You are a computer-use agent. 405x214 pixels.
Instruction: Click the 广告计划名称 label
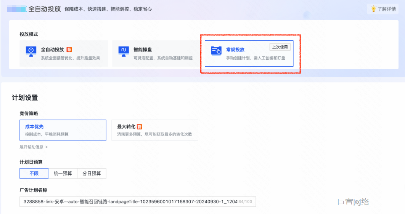point(33,190)
